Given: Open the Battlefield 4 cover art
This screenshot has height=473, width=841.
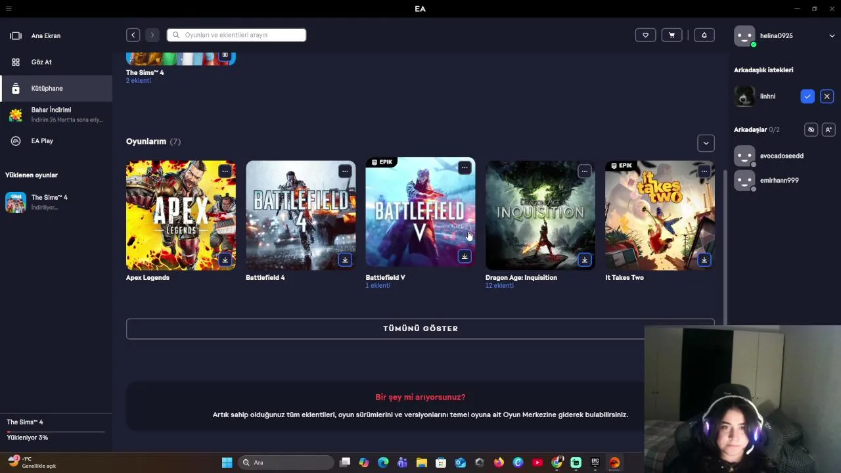Looking at the screenshot, I should pyautogui.click(x=301, y=215).
